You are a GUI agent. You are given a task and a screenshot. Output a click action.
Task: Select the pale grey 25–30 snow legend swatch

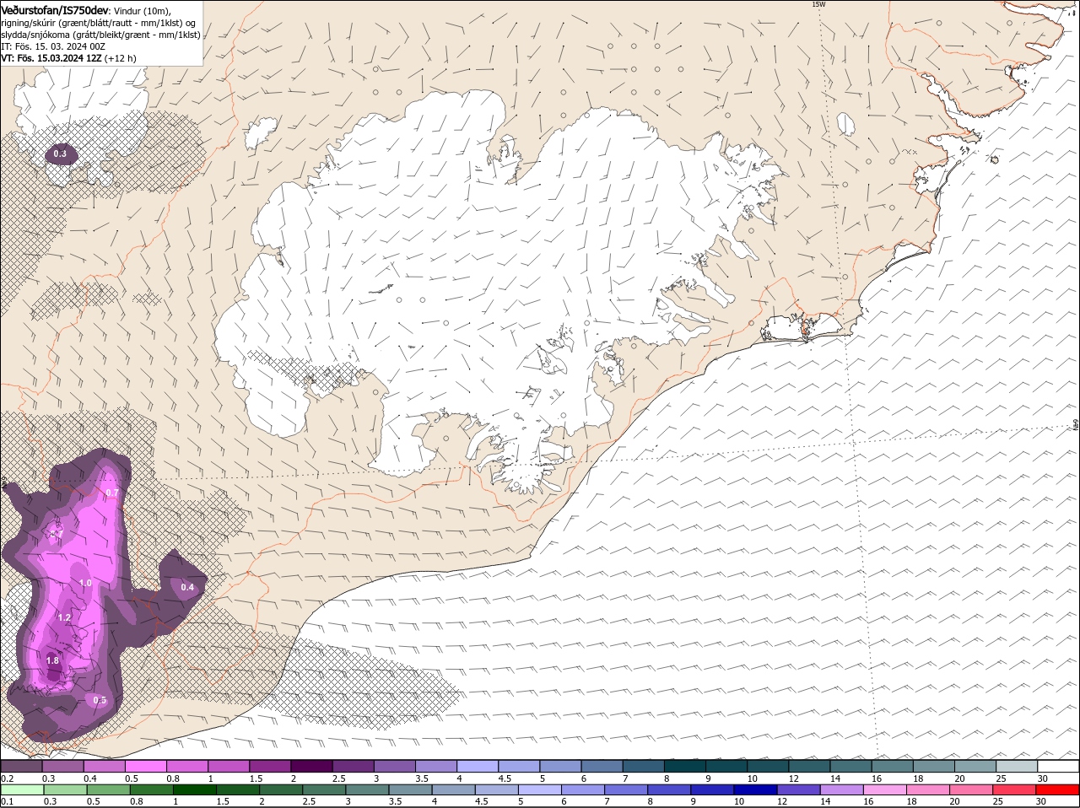click(x=1018, y=766)
